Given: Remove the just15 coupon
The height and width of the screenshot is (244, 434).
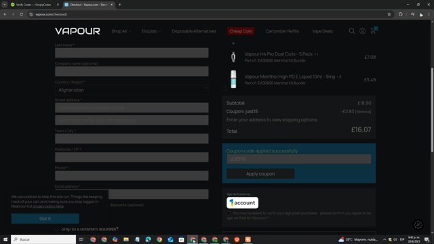Looking at the screenshot, I should click(x=363, y=111).
